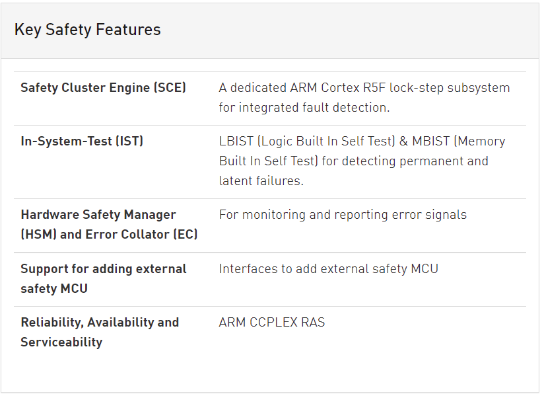Select the In-System-Test (IST) label
The image size is (542, 396).
pyautogui.click(x=82, y=141)
